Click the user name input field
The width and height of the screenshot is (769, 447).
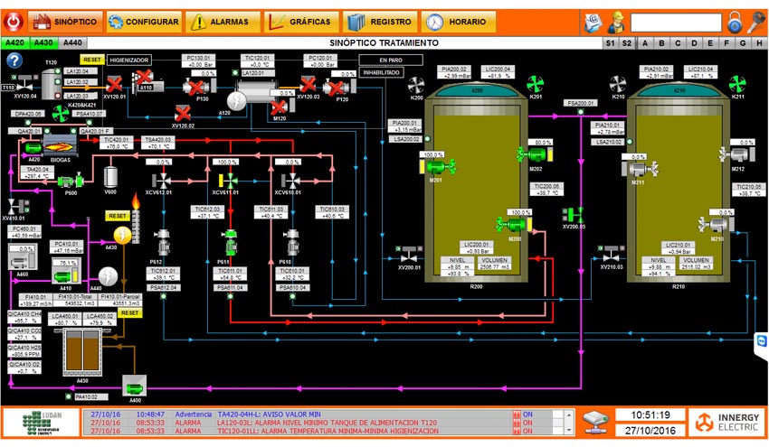click(x=676, y=22)
